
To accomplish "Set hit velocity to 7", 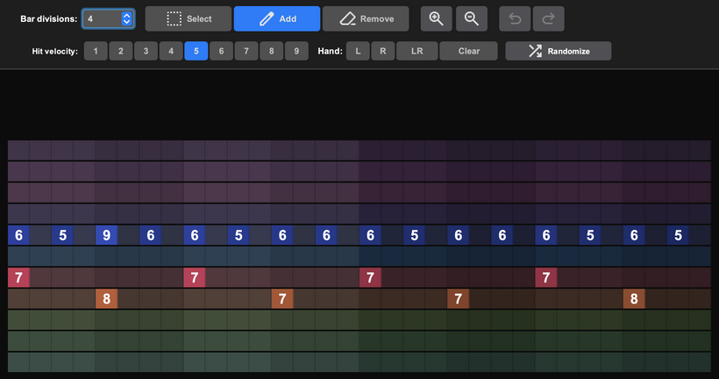I will pyautogui.click(x=246, y=51).
